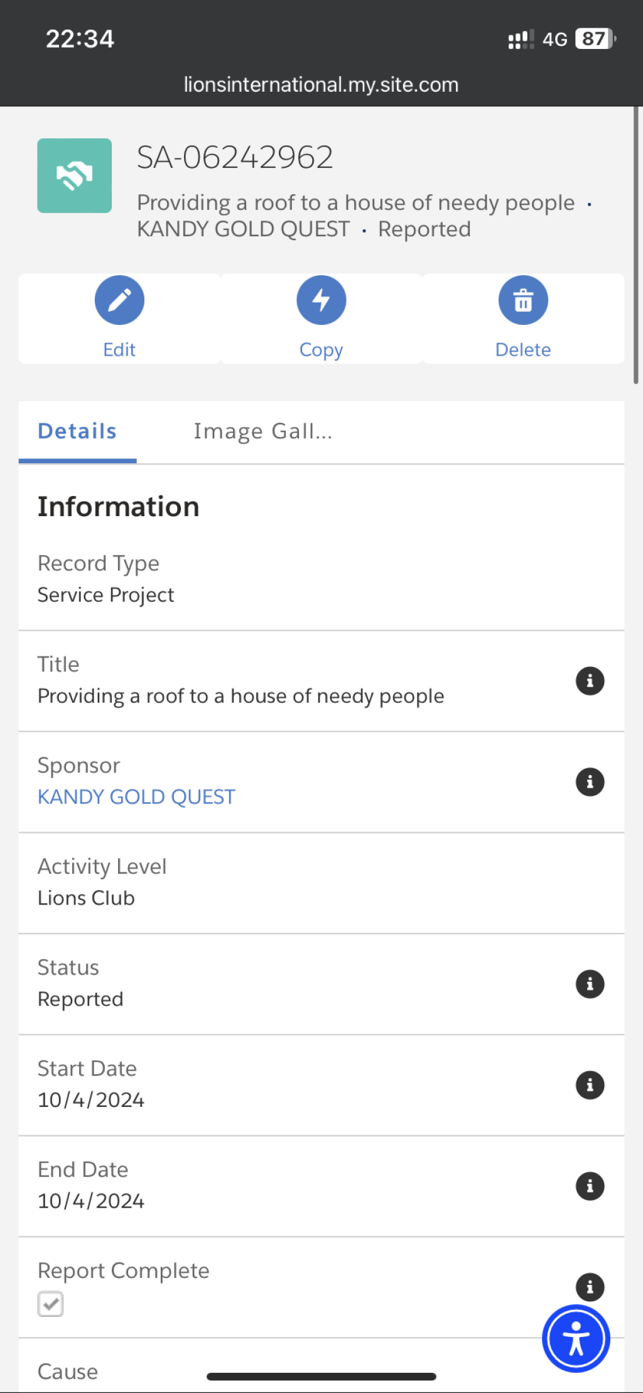
Task: Show info for the Start Date field
Action: pyautogui.click(x=590, y=1085)
